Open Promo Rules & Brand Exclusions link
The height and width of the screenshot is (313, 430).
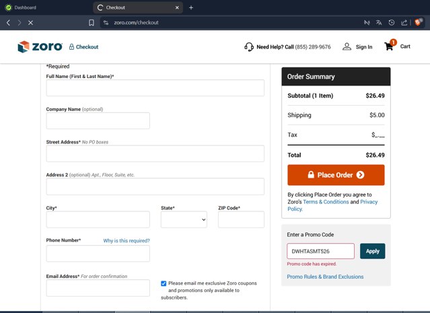[325, 277]
